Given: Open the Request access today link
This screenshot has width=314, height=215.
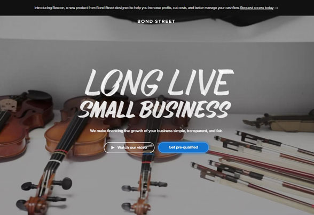Looking at the screenshot, I should [257, 8].
